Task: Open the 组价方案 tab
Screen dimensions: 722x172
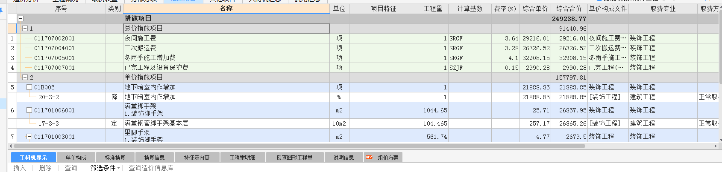Action: point(383,158)
